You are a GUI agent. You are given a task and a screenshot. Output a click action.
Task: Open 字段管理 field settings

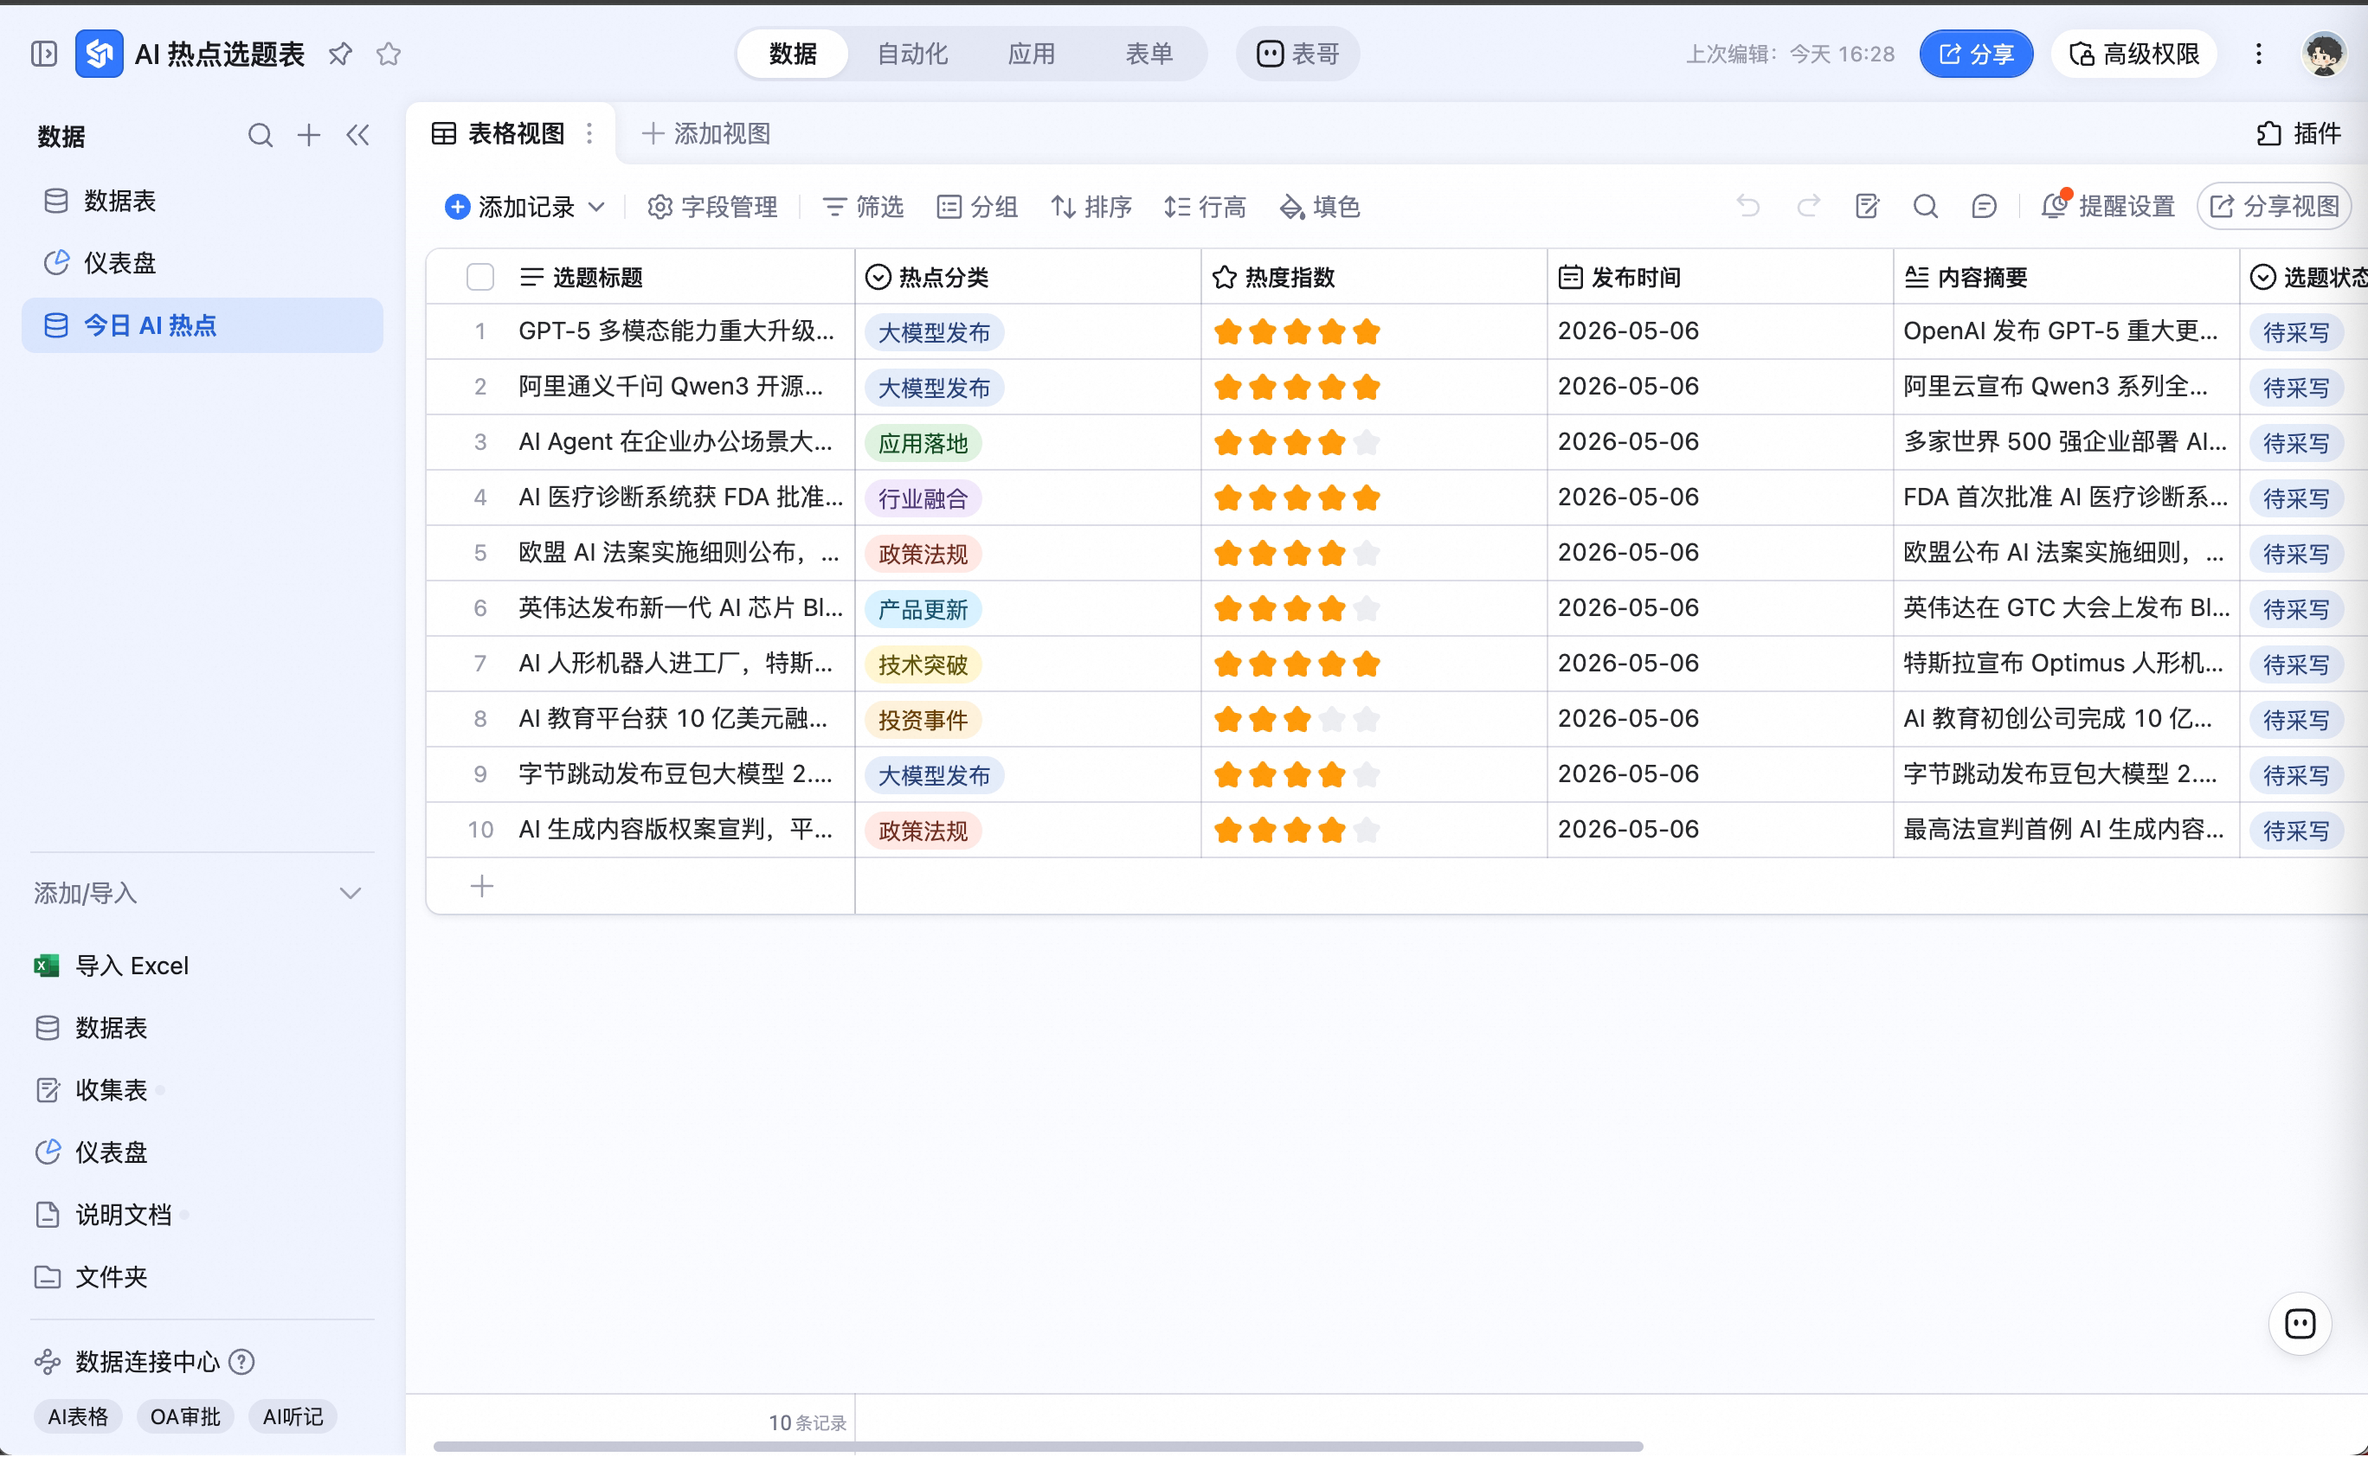712,207
